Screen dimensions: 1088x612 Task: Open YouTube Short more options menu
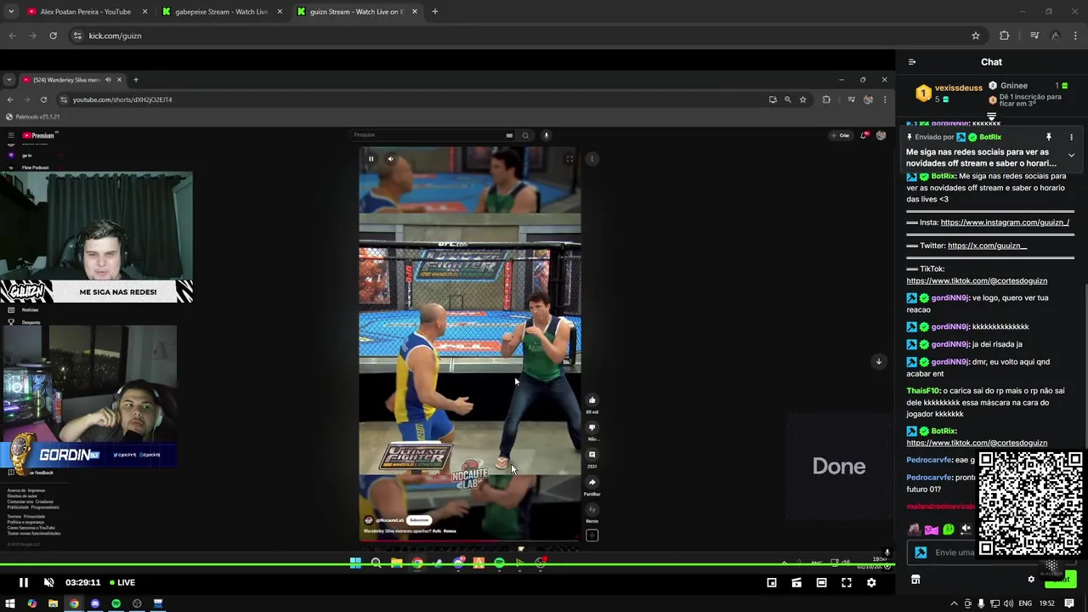pos(592,159)
